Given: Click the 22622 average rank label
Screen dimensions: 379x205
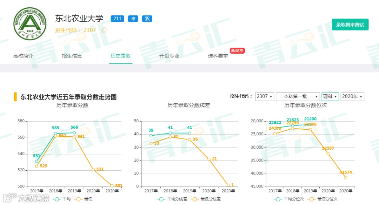Looking at the screenshot, I should click(275, 123).
